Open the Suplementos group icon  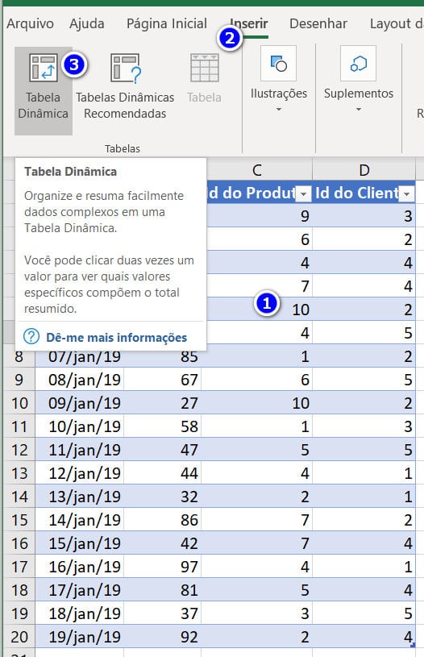[x=358, y=63]
